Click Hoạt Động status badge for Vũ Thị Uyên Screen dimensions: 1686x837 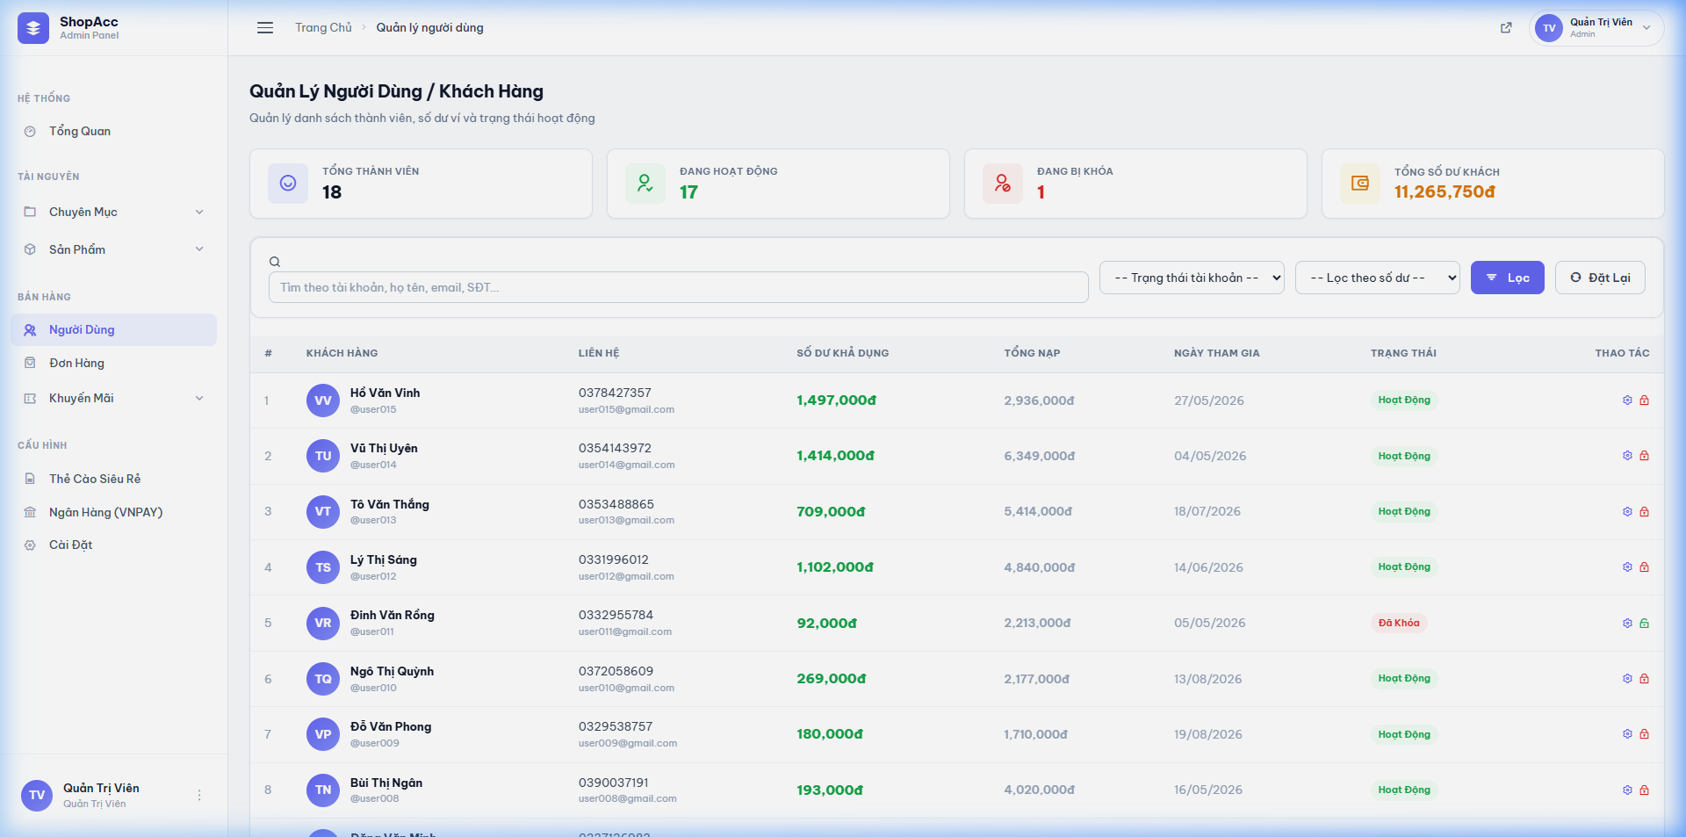[x=1404, y=456]
